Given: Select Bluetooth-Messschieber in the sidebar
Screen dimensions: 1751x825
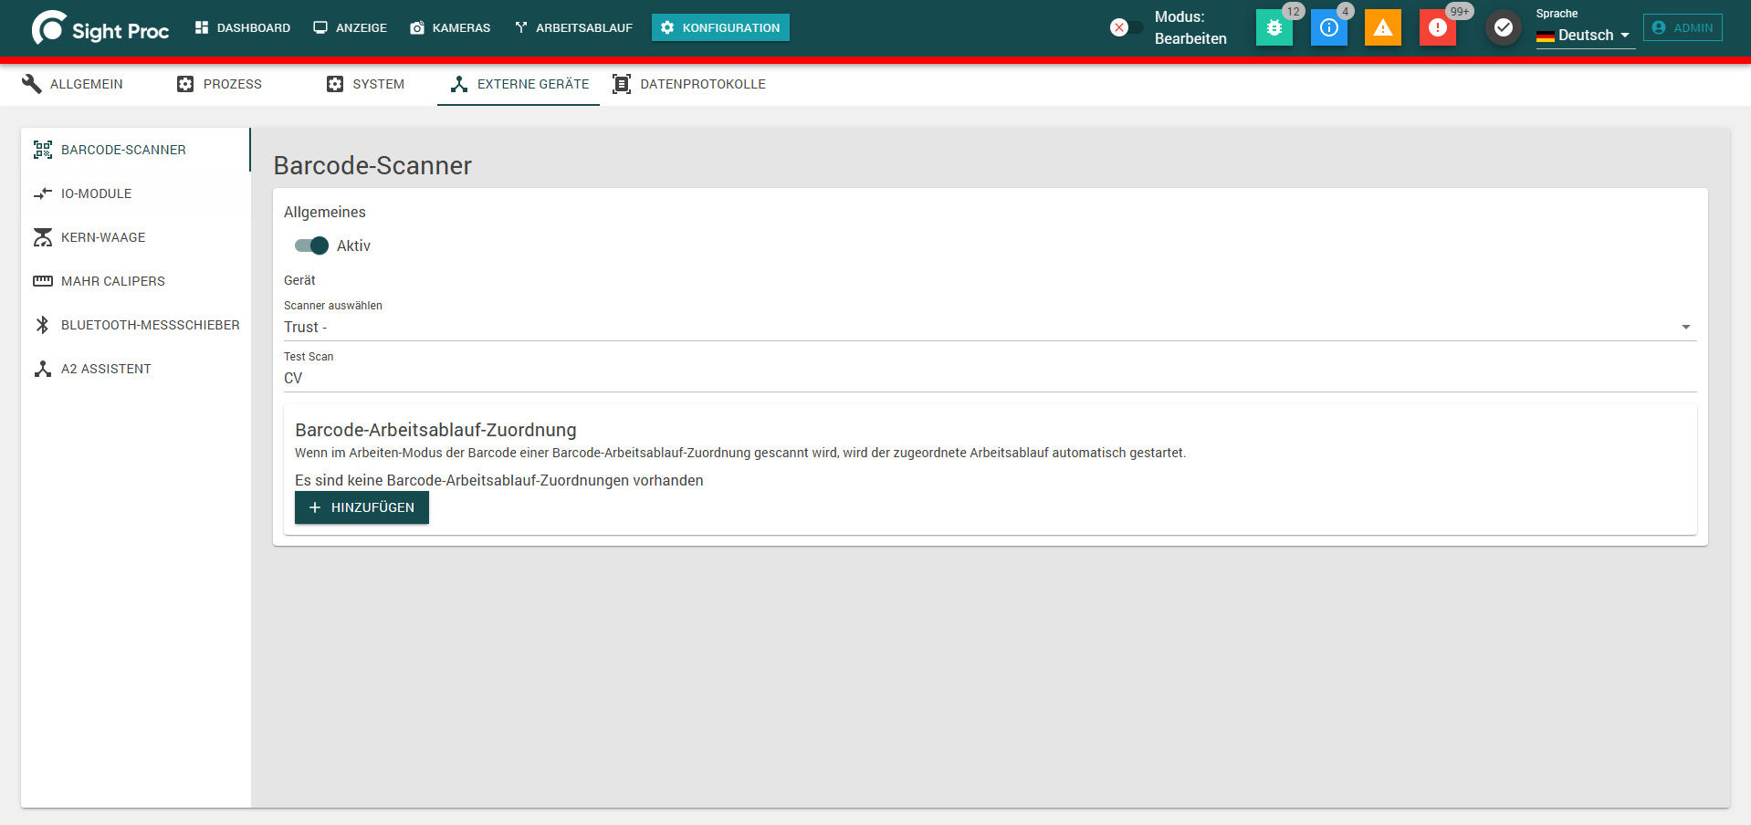Looking at the screenshot, I should (135, 325).
